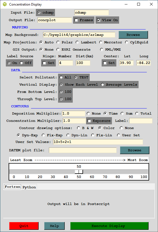
Task: Open the Help button
Action: 54,226
